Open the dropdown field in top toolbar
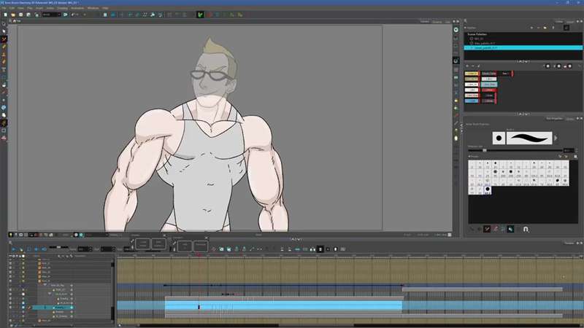 [51, 15]
